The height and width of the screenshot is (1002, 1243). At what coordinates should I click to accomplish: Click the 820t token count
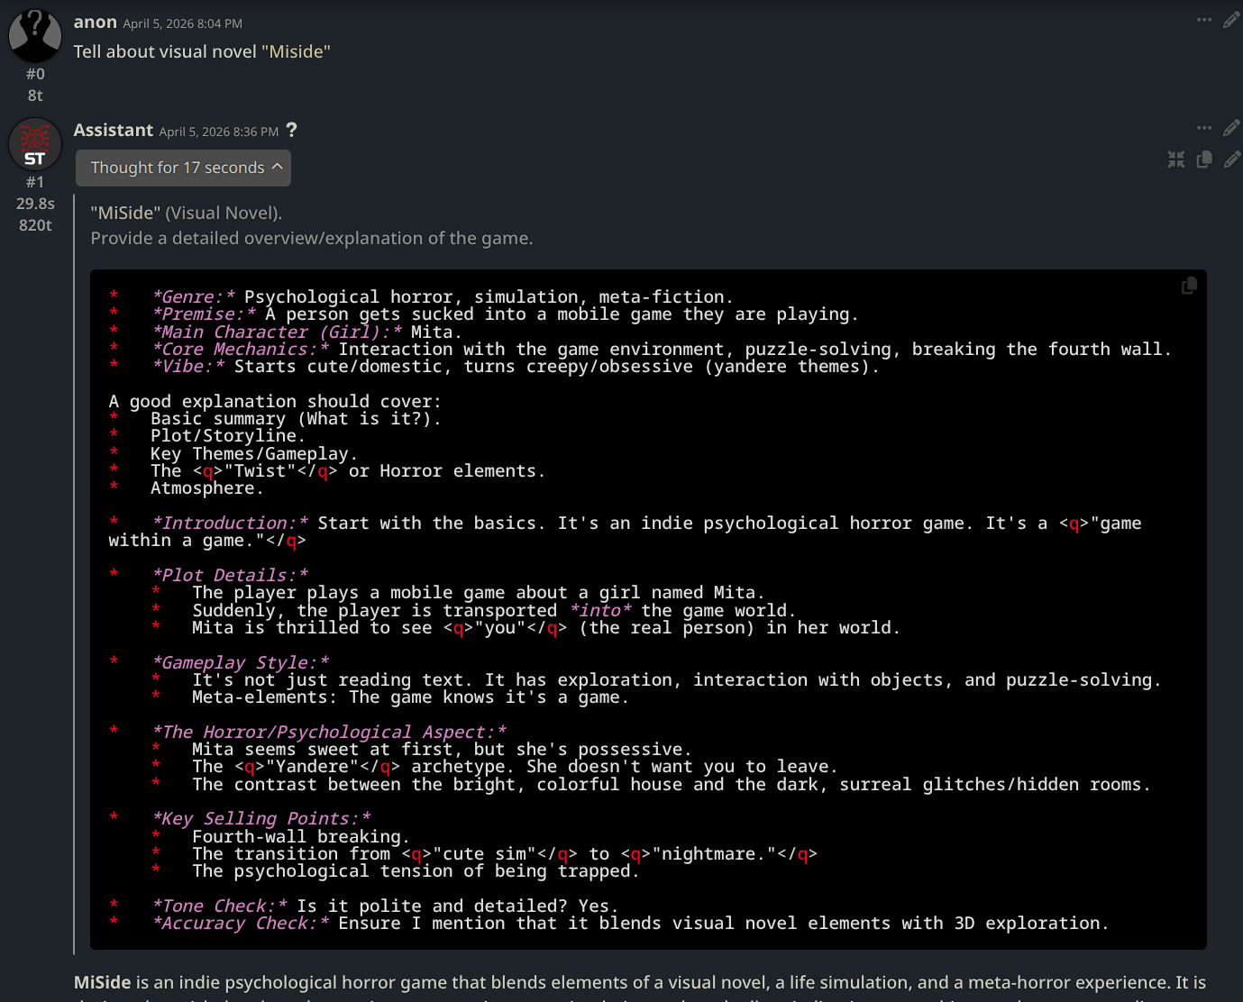[x=35, y=225]
